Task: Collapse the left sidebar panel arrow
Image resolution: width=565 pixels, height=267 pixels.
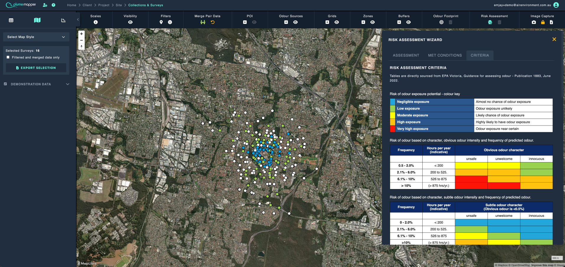Action: [78, 19]
